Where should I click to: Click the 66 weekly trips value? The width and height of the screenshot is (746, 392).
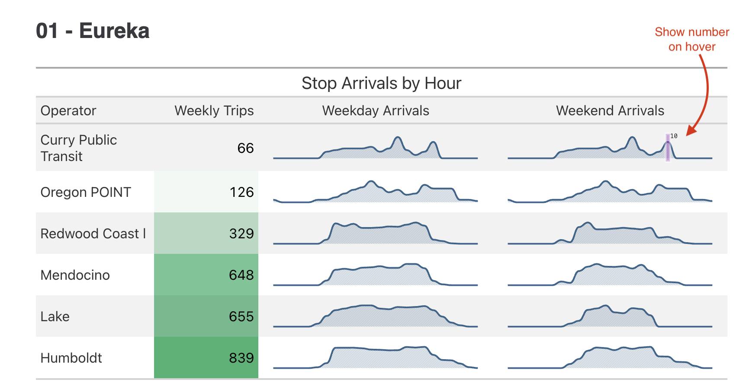tap(245, 149)
